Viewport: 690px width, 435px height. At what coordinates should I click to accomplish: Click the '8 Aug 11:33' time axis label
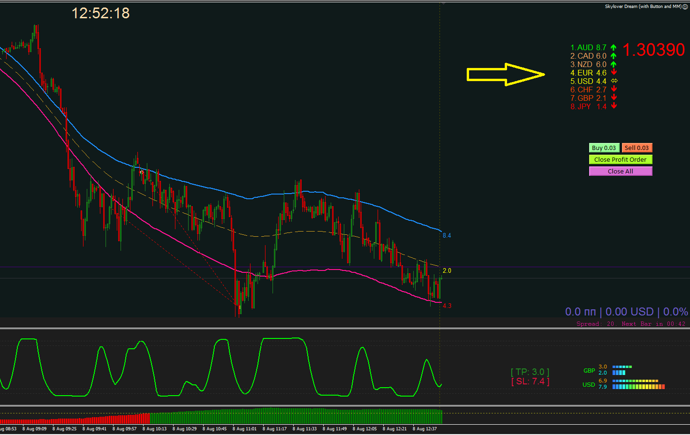click(305, 429)
